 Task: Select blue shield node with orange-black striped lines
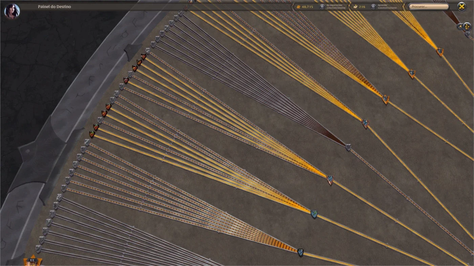300,252
